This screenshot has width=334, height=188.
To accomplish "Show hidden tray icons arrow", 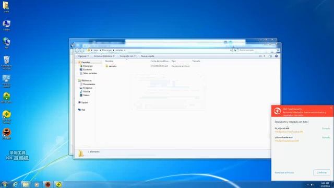I will pyautogui.click(x=307, y=185).
